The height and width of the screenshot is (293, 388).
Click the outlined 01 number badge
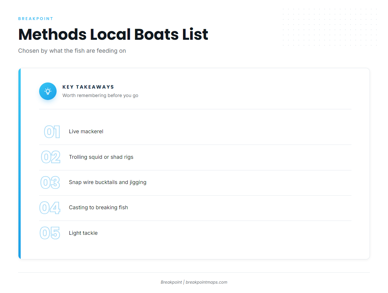52,132
